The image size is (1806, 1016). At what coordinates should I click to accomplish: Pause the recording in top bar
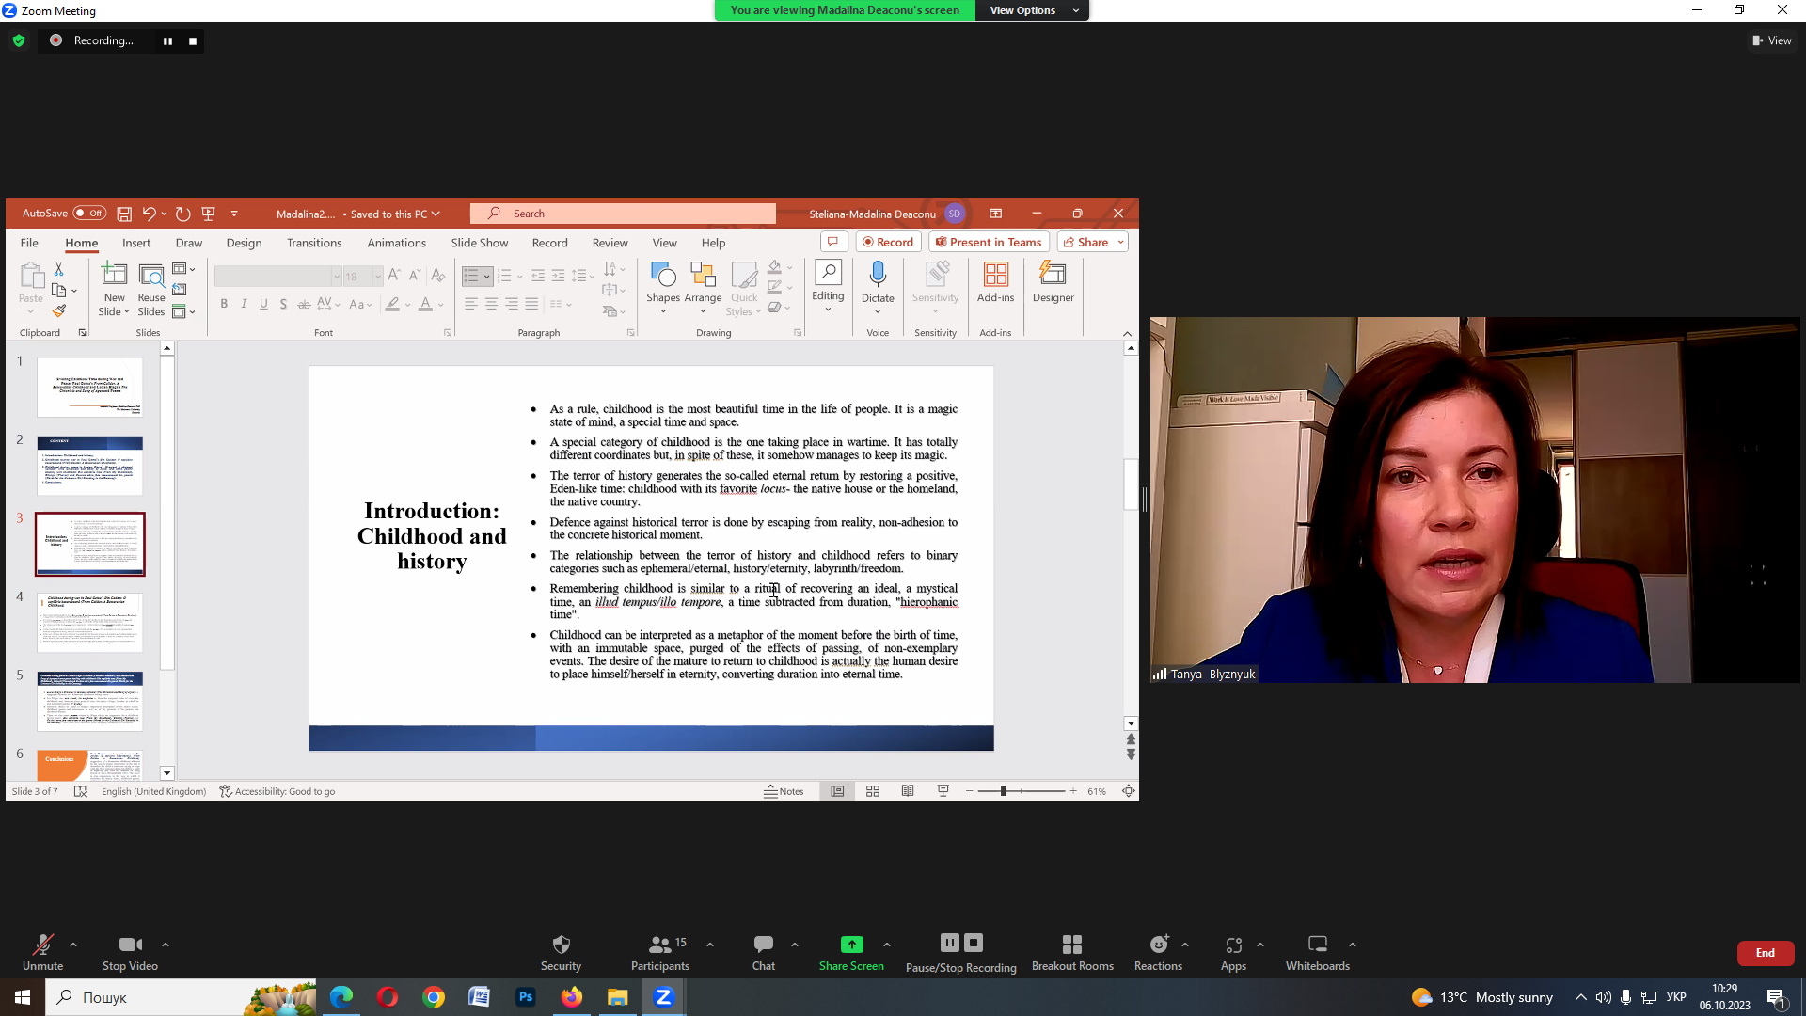pos(168,41)
